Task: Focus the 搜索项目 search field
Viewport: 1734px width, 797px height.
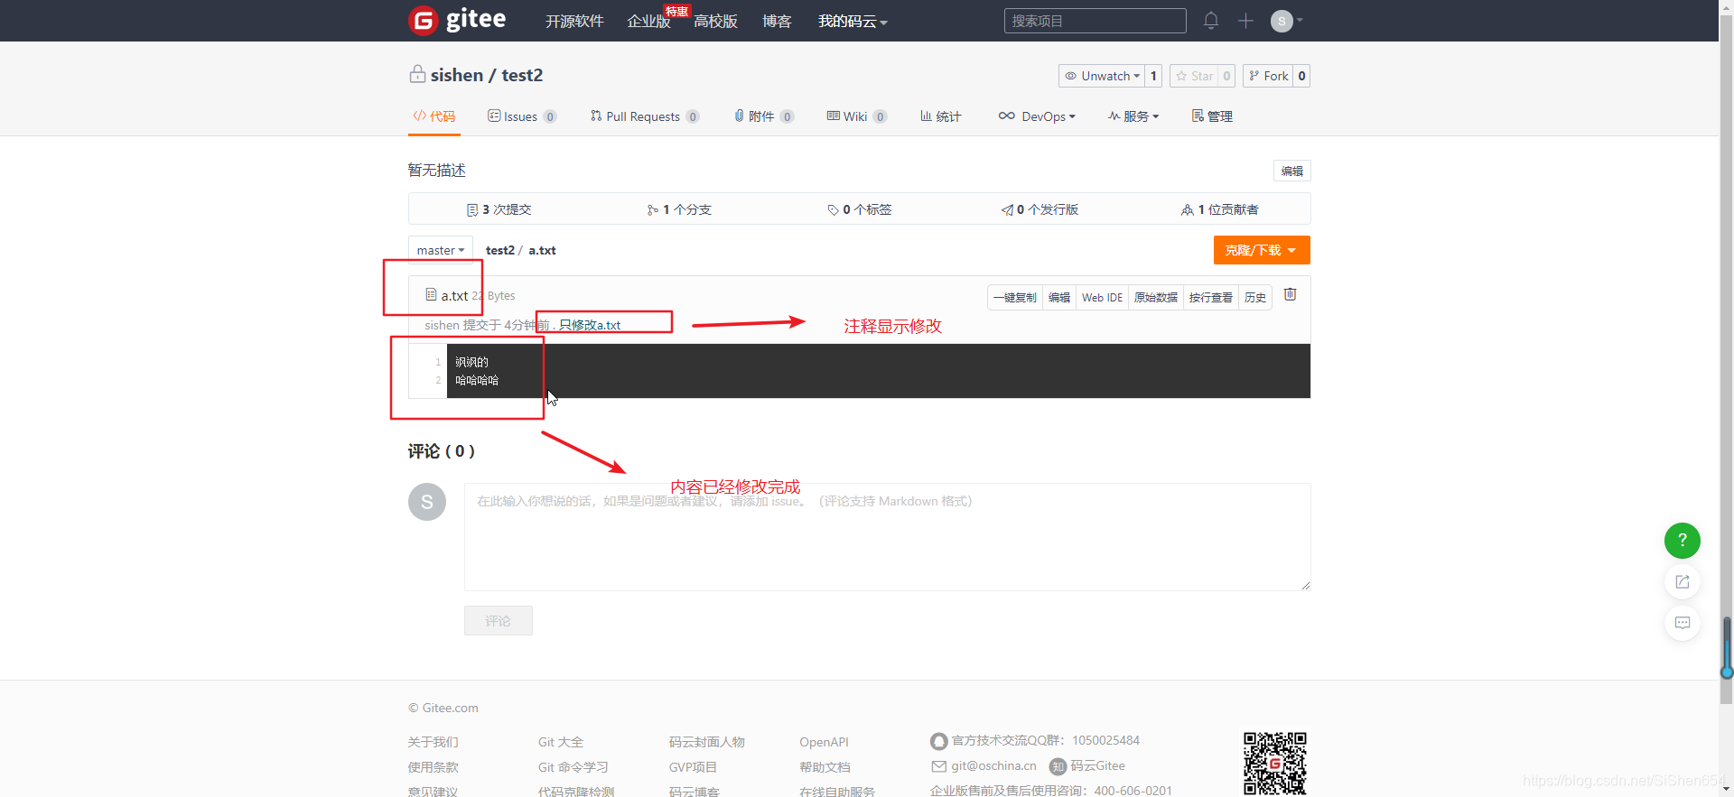Action: click(1095, 21)
